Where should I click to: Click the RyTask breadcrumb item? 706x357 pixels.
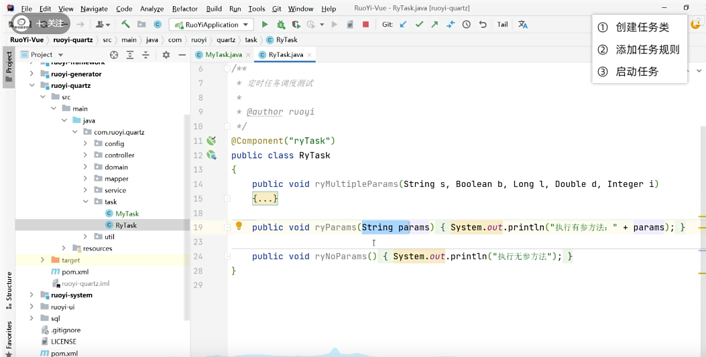(x=282, y=40)
